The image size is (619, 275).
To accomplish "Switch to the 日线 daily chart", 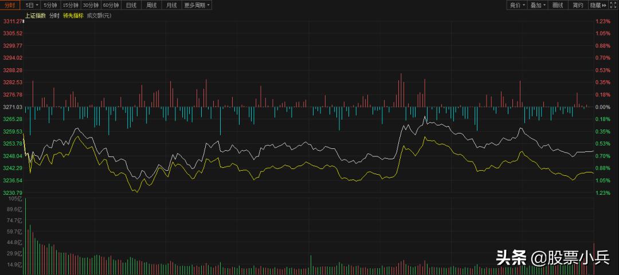I will pyautogui.click(x=131, y=5).
